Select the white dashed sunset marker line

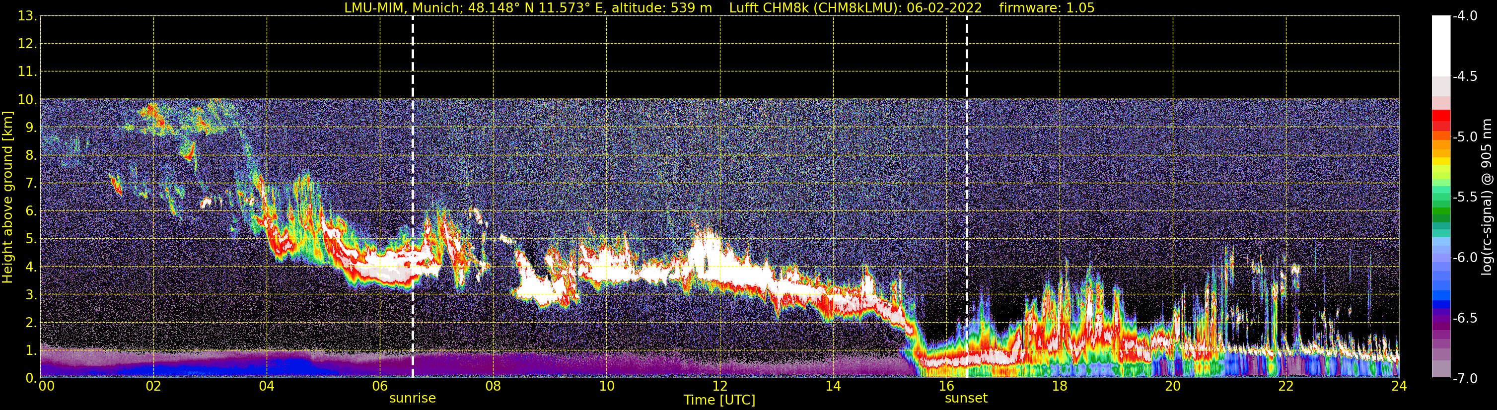(x=967, y=197)
